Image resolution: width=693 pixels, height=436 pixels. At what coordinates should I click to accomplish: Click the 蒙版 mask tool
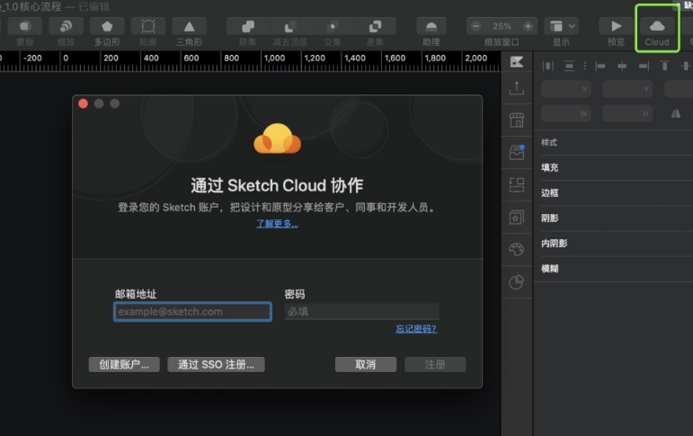pyautogui.click(x=25, y=27)
